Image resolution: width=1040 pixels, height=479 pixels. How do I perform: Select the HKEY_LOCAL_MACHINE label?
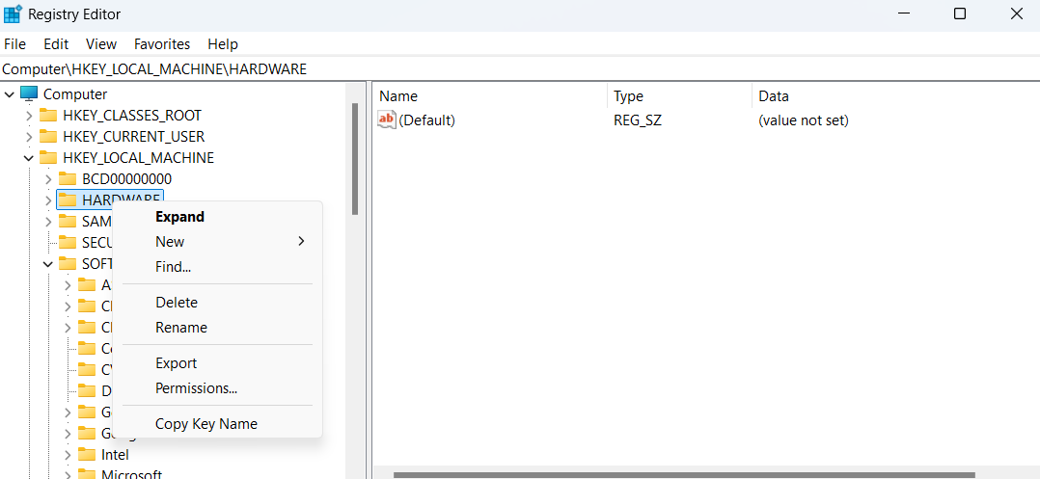click(138, 158)
